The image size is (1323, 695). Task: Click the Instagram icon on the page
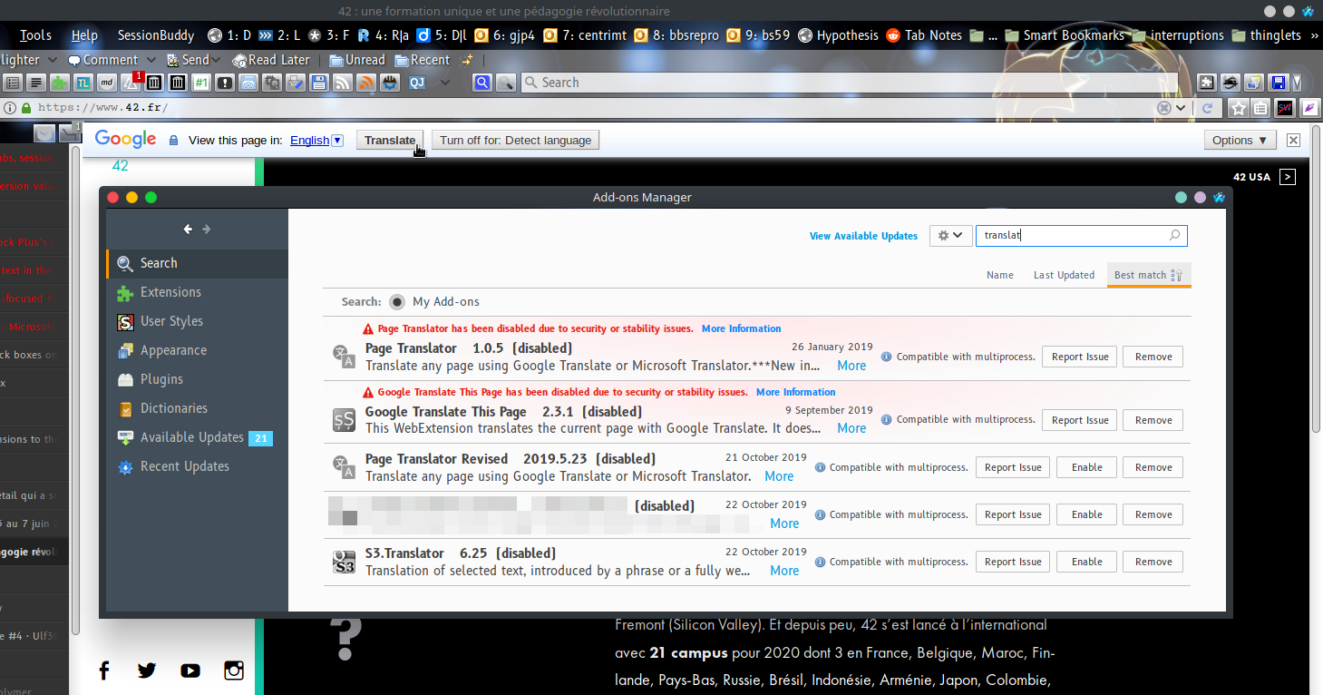click(234, 671)
